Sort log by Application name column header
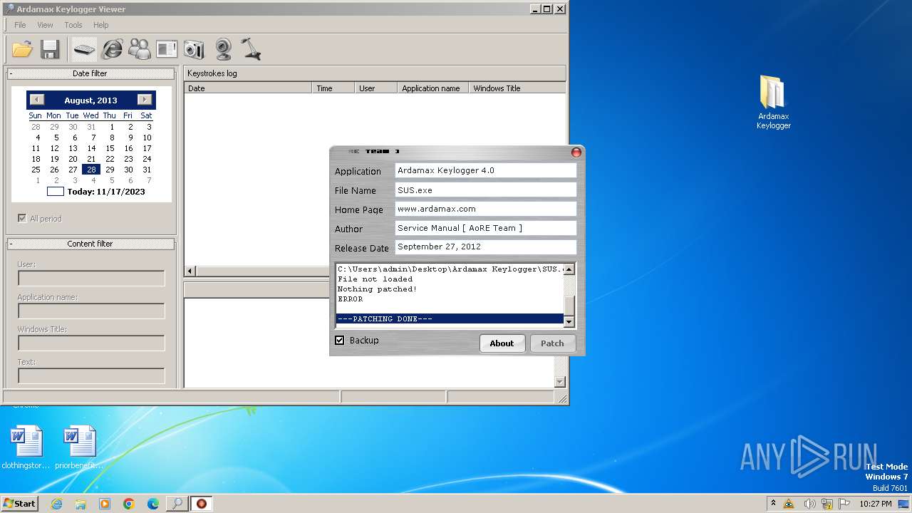This screenshot has height=513, width=912. (x=433, y=88)
